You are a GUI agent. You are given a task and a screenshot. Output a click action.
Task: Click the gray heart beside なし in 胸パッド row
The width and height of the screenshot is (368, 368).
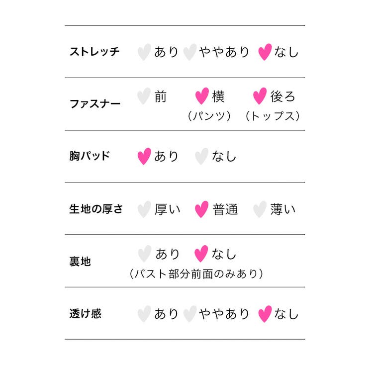pyautogui.click(x=201, y=156)
